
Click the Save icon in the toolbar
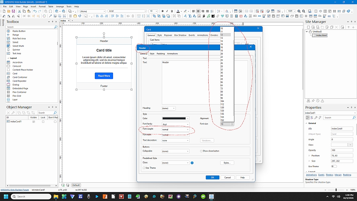13,11
